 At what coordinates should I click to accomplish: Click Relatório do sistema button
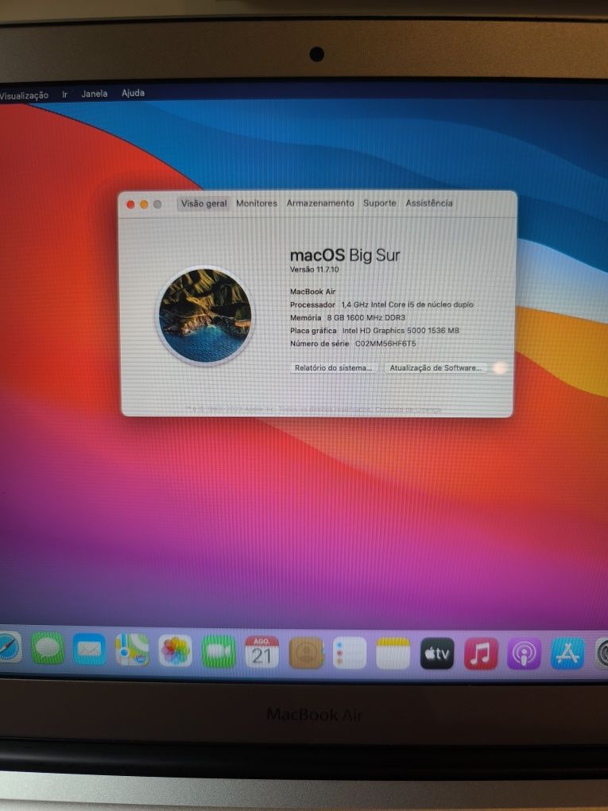point(334,368)
